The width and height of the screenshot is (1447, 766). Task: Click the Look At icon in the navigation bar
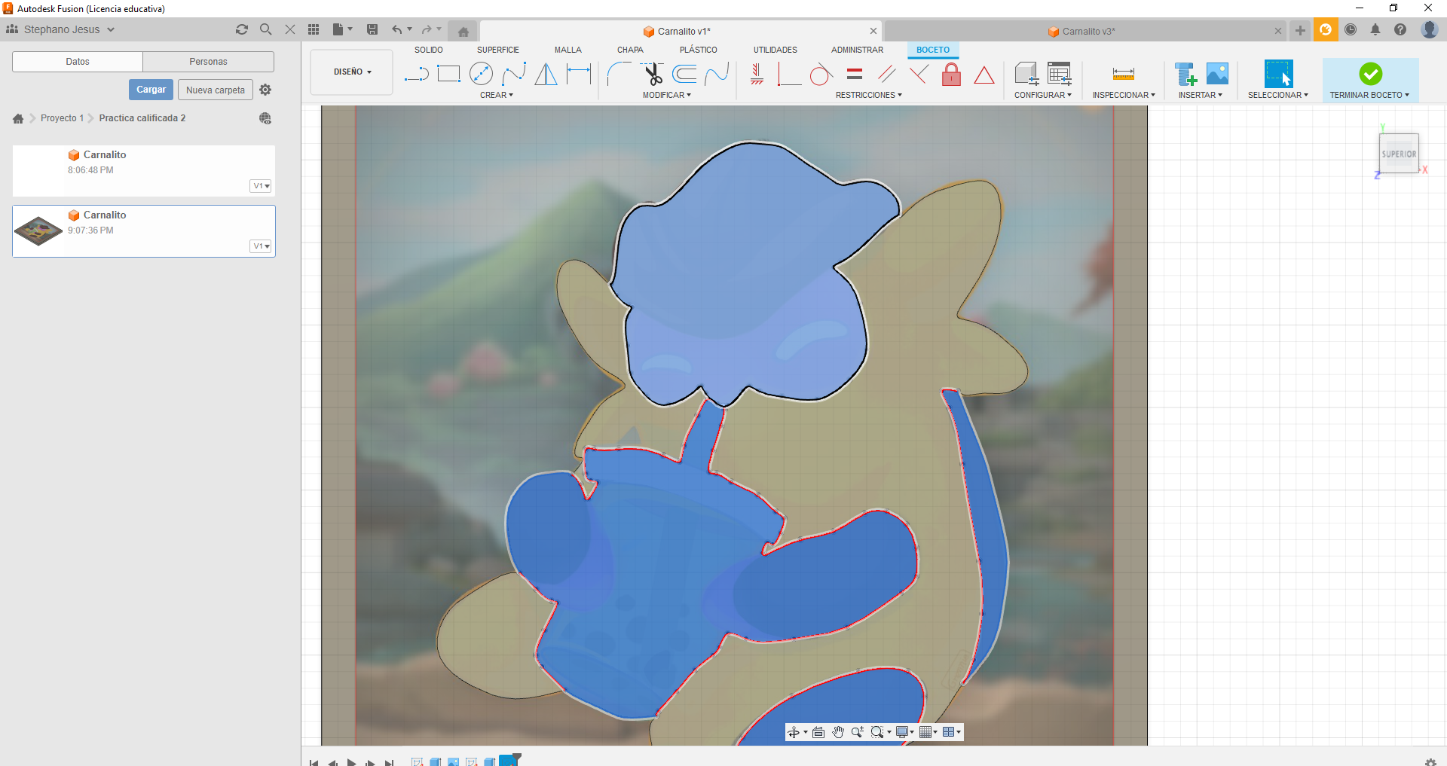pyautogui.click(x=818, y=732)
